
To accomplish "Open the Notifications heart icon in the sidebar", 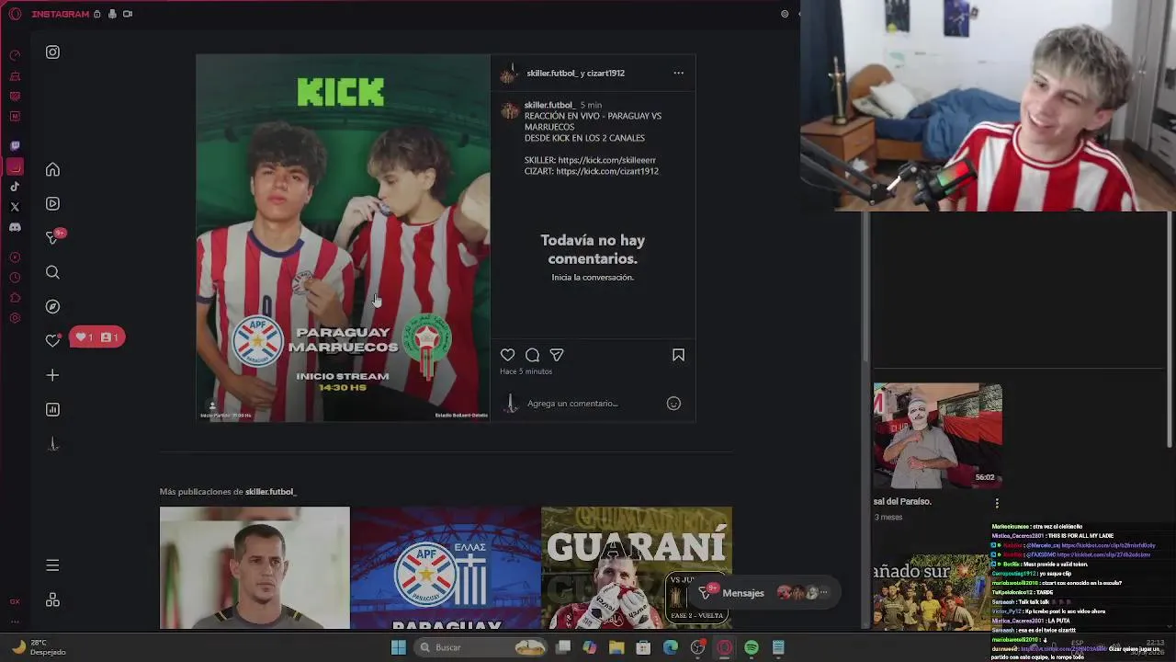I will [52, 340].
